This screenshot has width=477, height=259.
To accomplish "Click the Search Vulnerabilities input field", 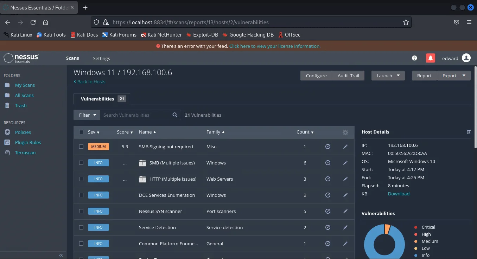I will click(x=135, y=115).
